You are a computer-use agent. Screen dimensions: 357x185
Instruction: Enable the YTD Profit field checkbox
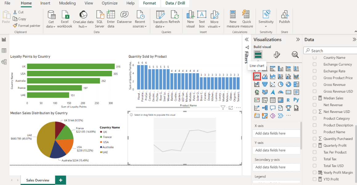(314, 179)
